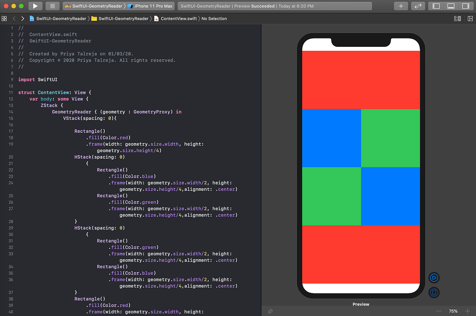This screenshot has width=476, height=316.
Task: Click line number 14 in the code gutter
Action: [x=11, y=112]
